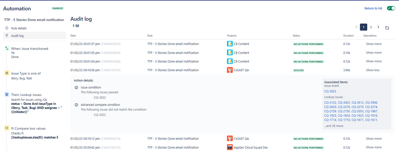Expand Show more for 05:01:57 pm entry

(x=373, y=44)
